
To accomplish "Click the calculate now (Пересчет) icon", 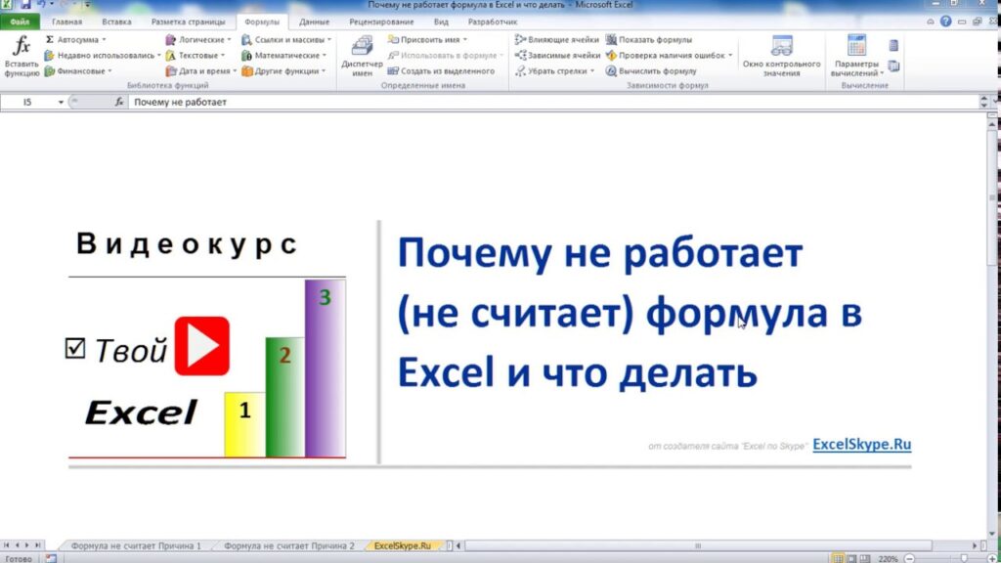I will click(x=893, y=45).
